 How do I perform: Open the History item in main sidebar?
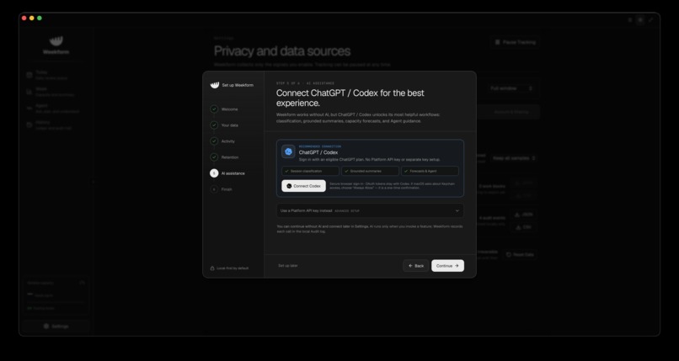[54, 125]
